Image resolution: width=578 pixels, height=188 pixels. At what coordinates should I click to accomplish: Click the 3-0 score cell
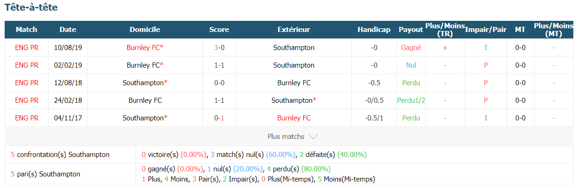click(219, 47)
